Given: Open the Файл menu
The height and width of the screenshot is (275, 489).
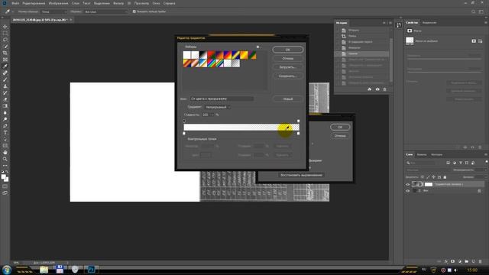Looking at the screenshot, I should 15,3.
